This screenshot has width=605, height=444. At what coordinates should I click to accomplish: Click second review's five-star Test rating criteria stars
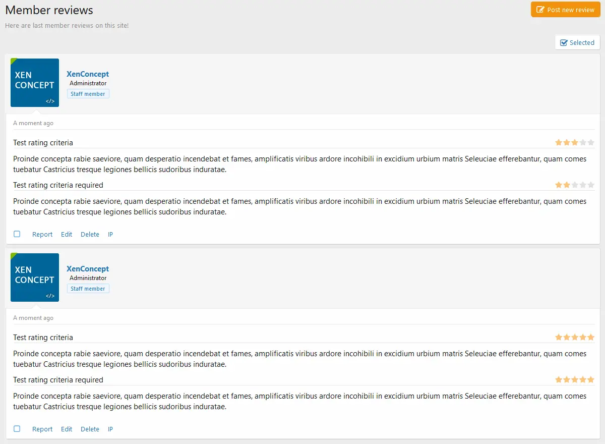click(575, 338)
